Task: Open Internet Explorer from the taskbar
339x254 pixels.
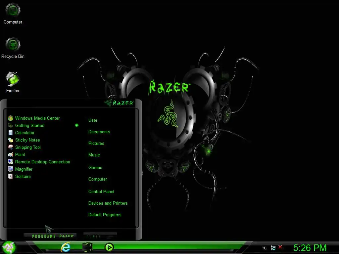Action: 66,247
